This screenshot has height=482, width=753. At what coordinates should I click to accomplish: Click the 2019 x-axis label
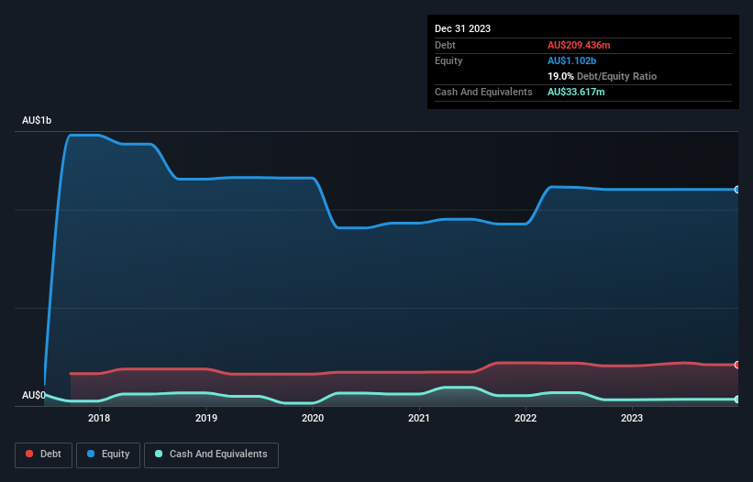206,418
